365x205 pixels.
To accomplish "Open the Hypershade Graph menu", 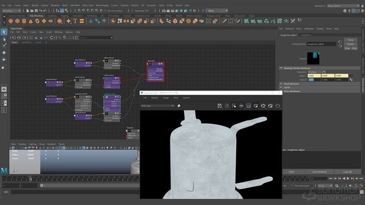I will pyautogui.click(x=49, y=32).
